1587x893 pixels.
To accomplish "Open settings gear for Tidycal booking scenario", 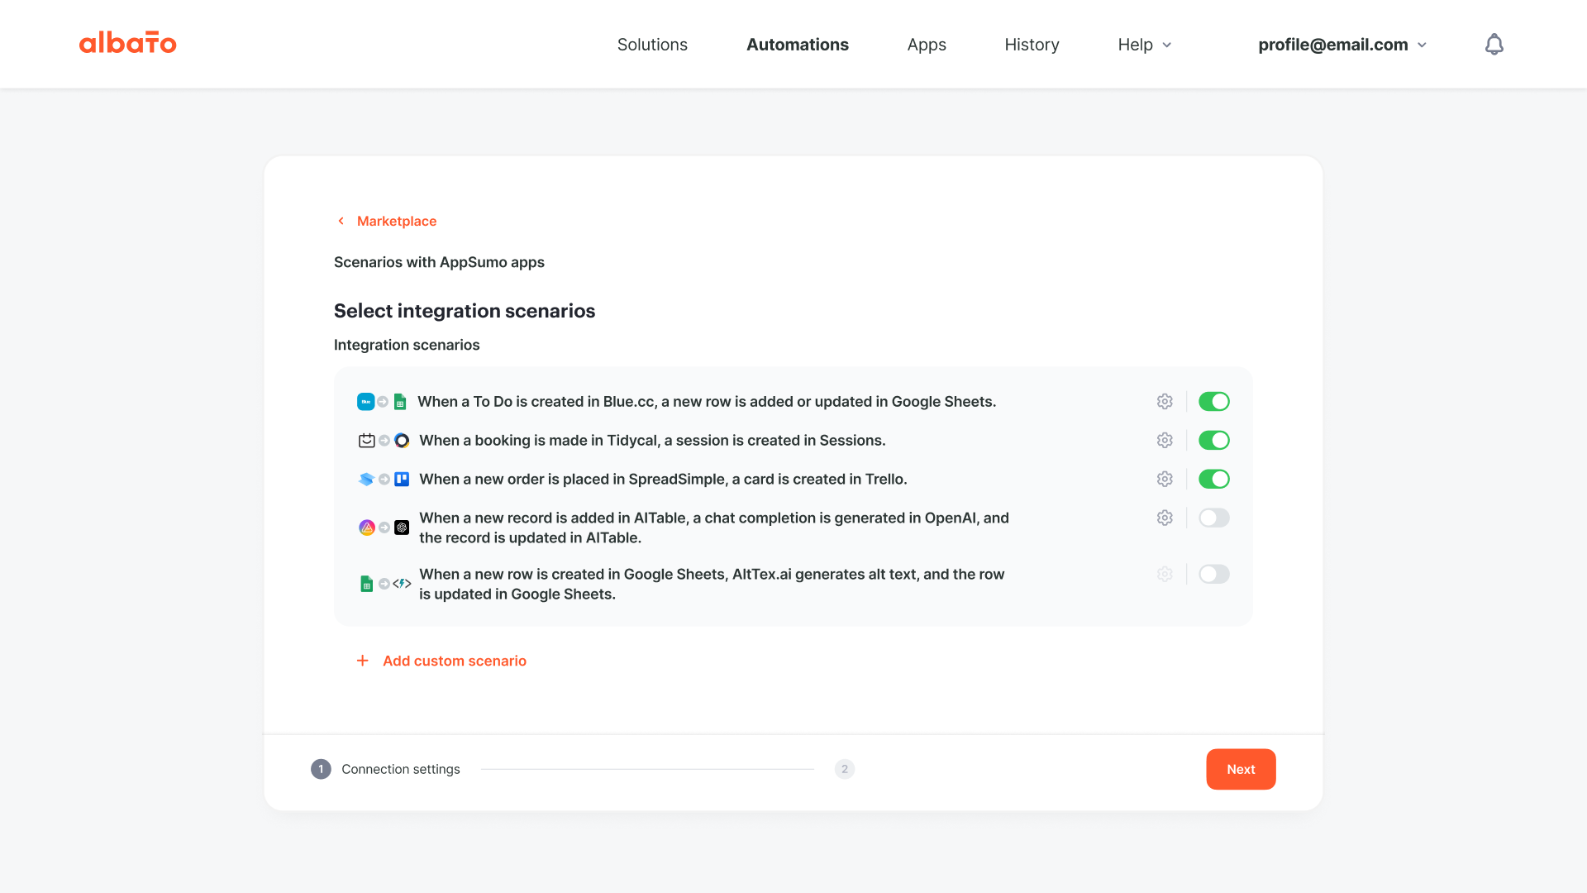I will pos(1165,441).
